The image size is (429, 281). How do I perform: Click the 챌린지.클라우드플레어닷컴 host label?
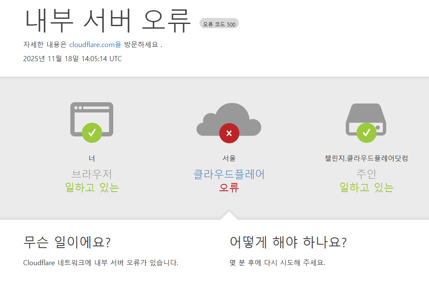coord(366,158)
